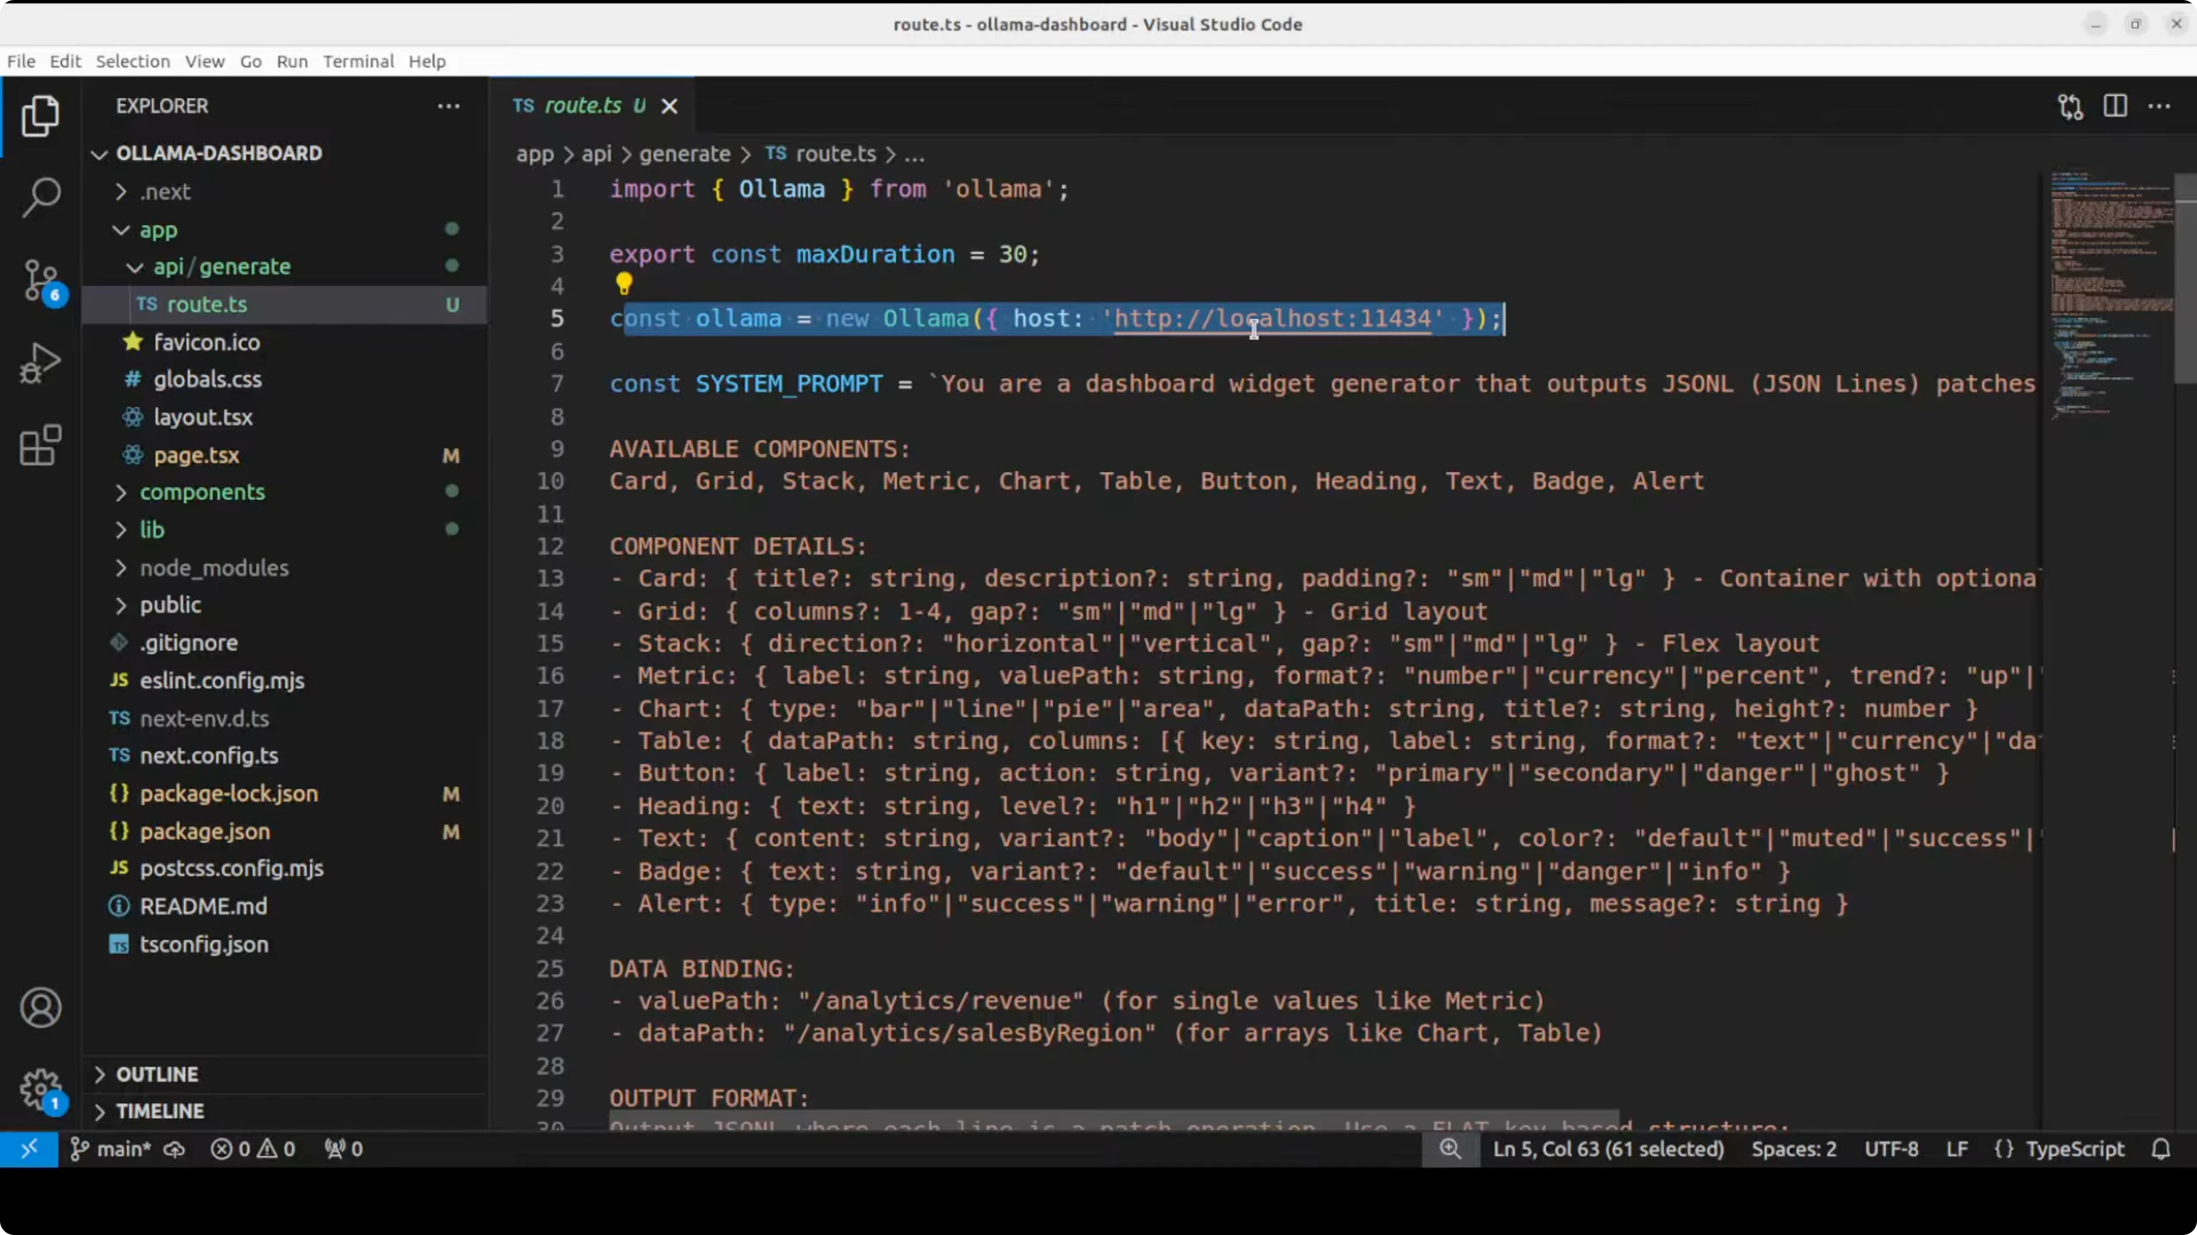Open the Accounts icon in the activity bar
This screenshot has height=1235, width=2197.
pyautogui.click(x=40, y=1008)
